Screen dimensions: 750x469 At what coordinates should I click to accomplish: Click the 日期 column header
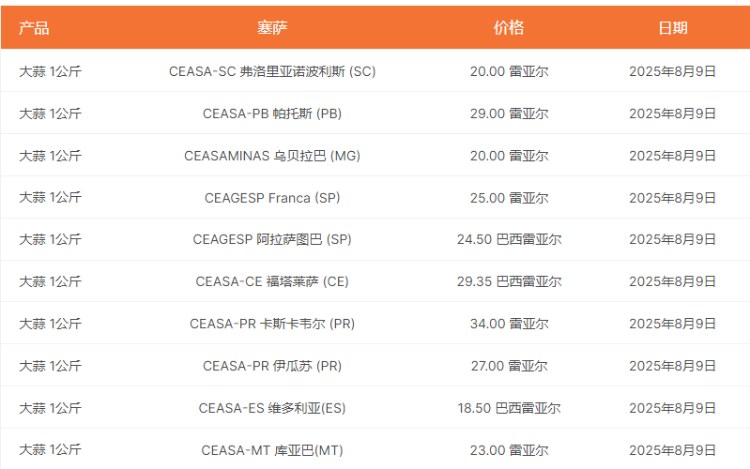[672, 28]
